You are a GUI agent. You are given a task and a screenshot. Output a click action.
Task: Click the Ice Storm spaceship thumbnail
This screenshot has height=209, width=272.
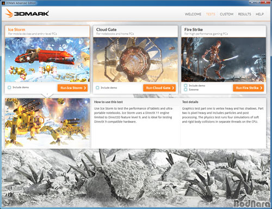(x=47, y=60)
